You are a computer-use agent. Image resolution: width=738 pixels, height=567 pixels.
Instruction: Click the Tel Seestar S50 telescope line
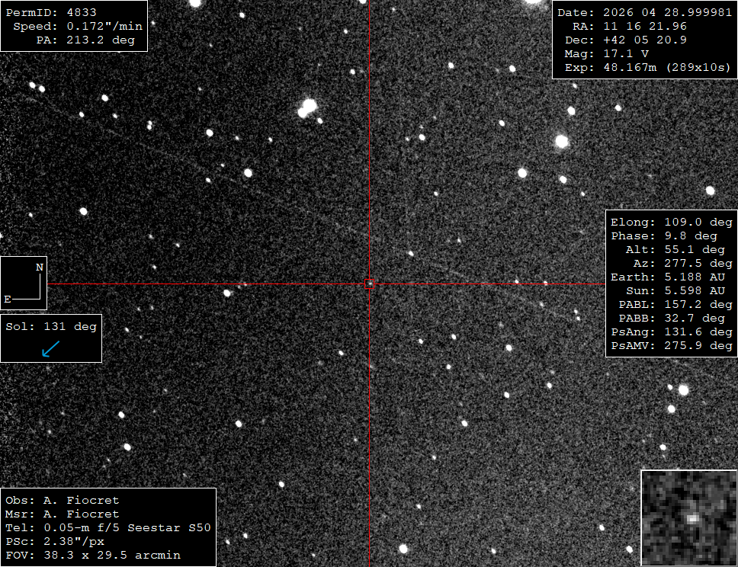(107, 527)
